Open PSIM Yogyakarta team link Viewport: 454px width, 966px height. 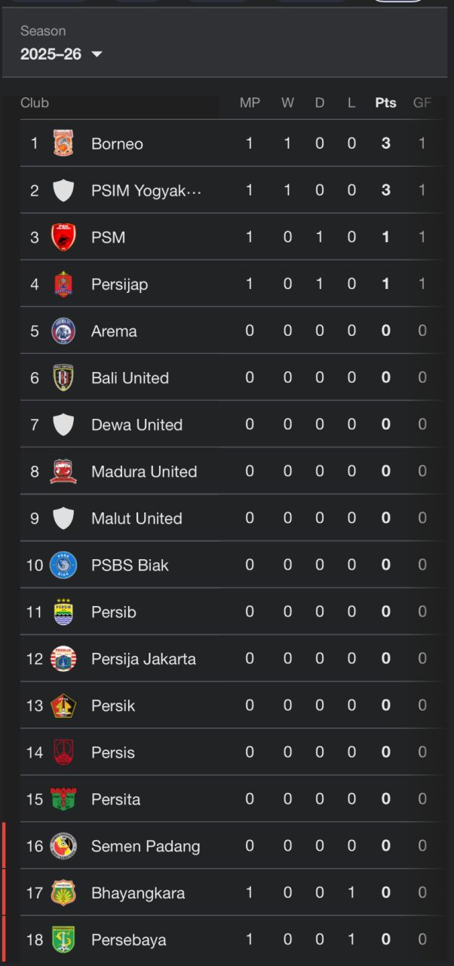146,190
